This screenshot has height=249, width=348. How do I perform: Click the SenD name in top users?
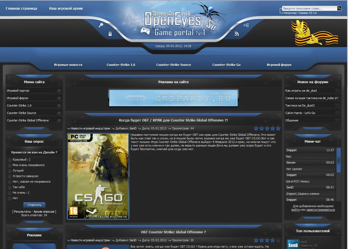pos(303,242)
